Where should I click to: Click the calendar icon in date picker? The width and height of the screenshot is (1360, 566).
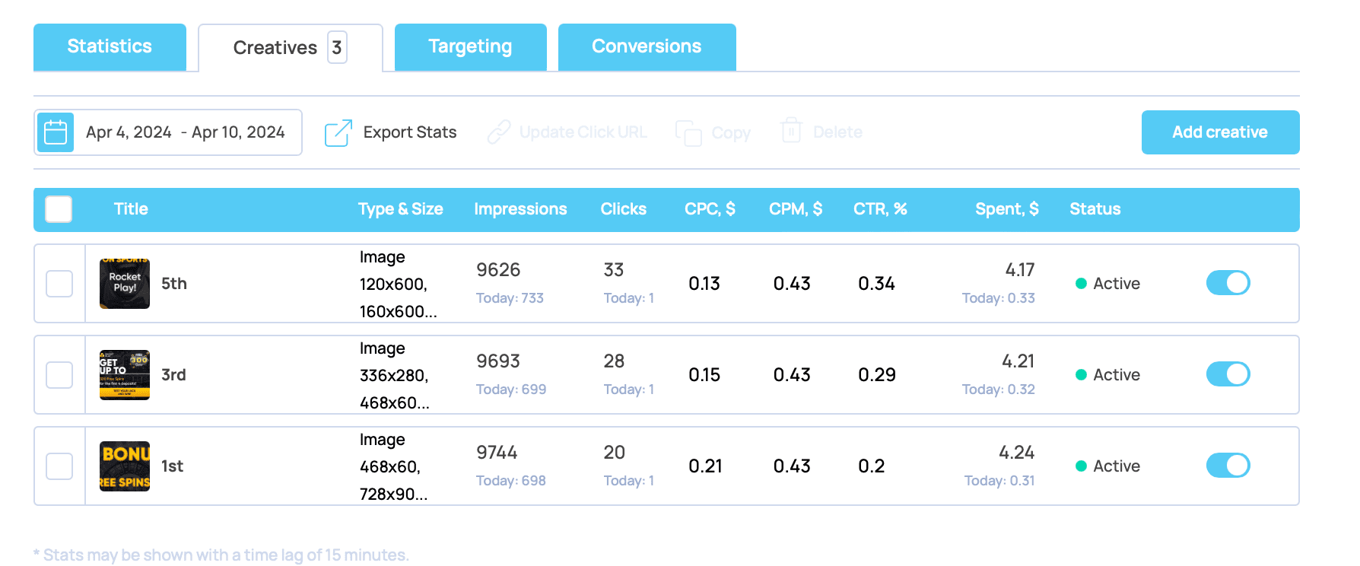point(56,132)
